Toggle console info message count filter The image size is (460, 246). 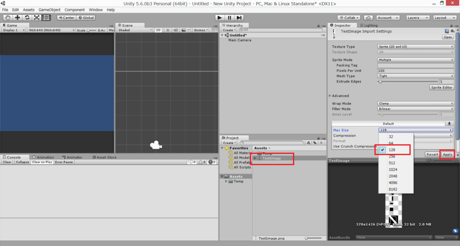(x=192, y=162)
